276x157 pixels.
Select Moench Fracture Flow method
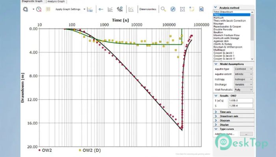point(227,35)
